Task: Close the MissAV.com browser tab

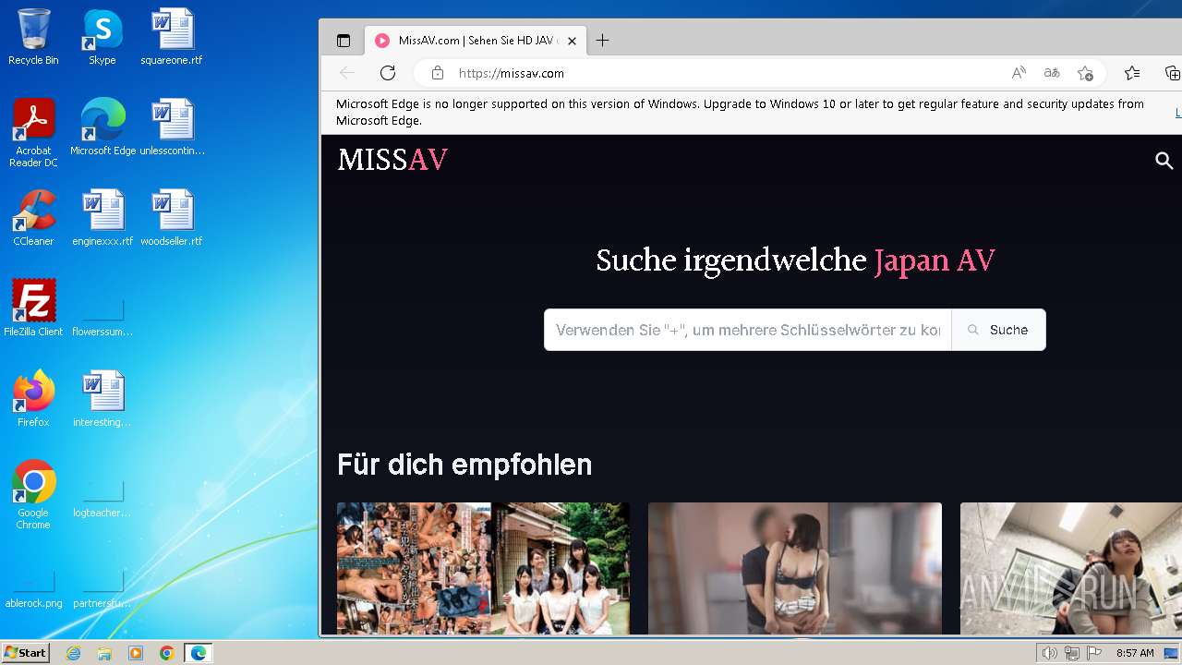Action: 572,41
